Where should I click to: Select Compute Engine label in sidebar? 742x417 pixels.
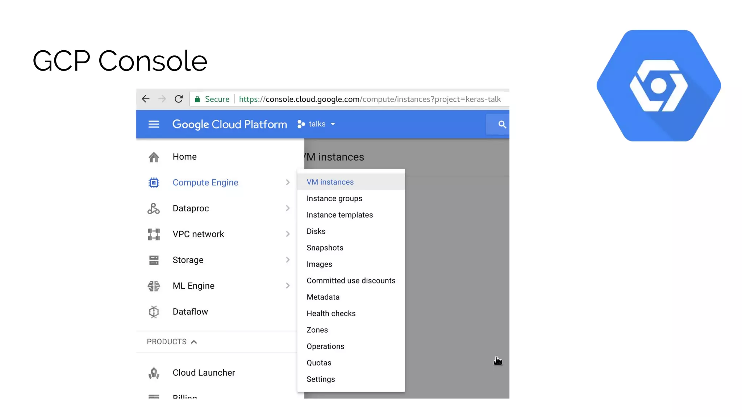point(205,182)
